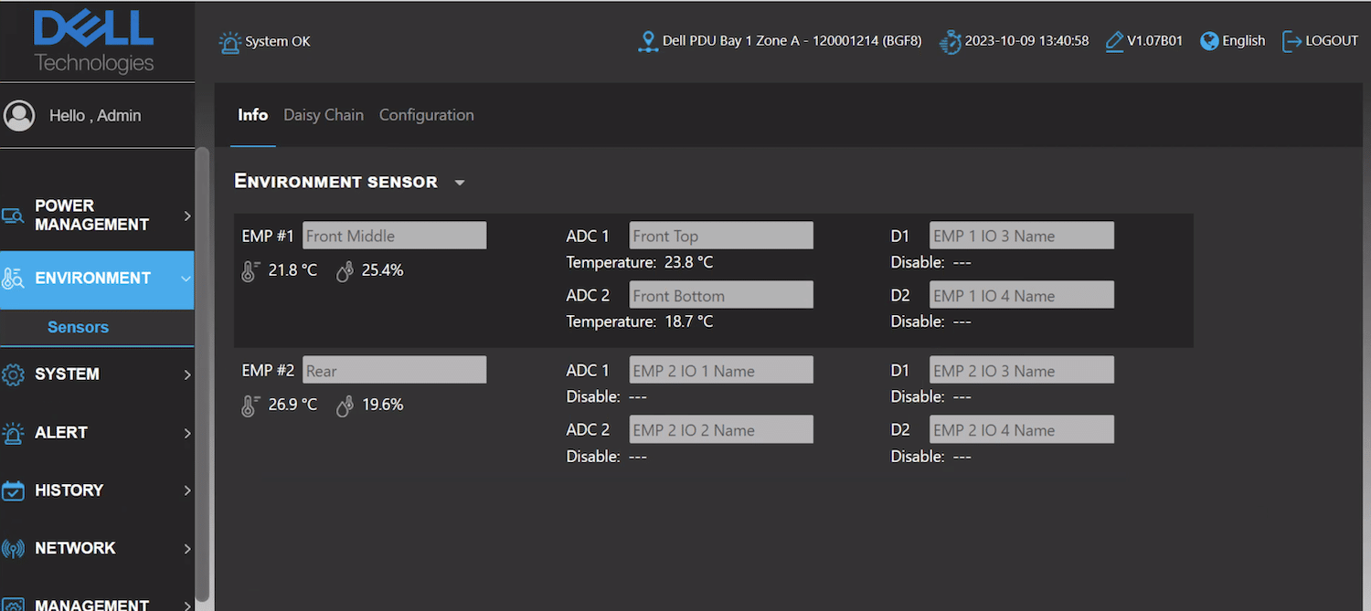Click the 25.4% humidity value
The height and width of the screenshot is (611, 1371).
[x=382, y=271]
